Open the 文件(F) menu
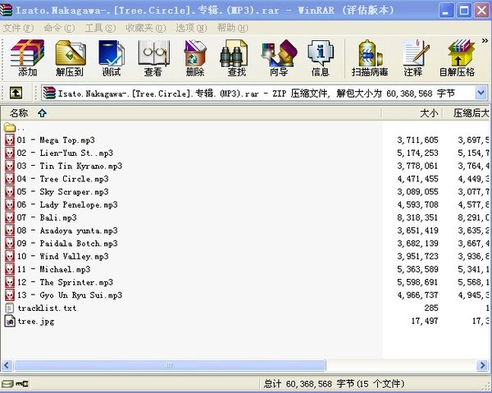 click(19, 28)
